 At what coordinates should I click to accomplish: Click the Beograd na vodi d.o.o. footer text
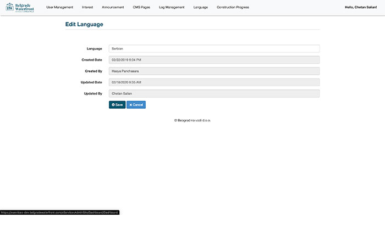coord(193,120)
